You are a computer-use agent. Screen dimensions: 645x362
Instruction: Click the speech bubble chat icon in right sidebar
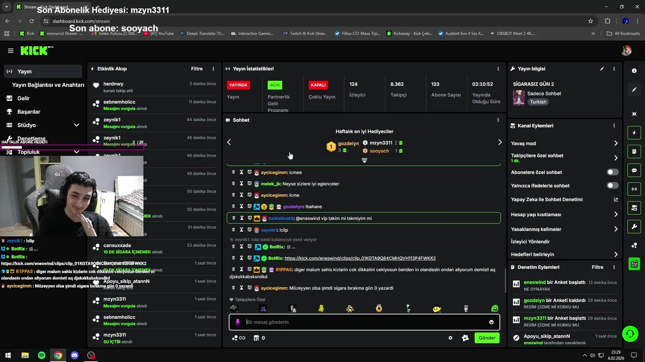pos(634,170)
